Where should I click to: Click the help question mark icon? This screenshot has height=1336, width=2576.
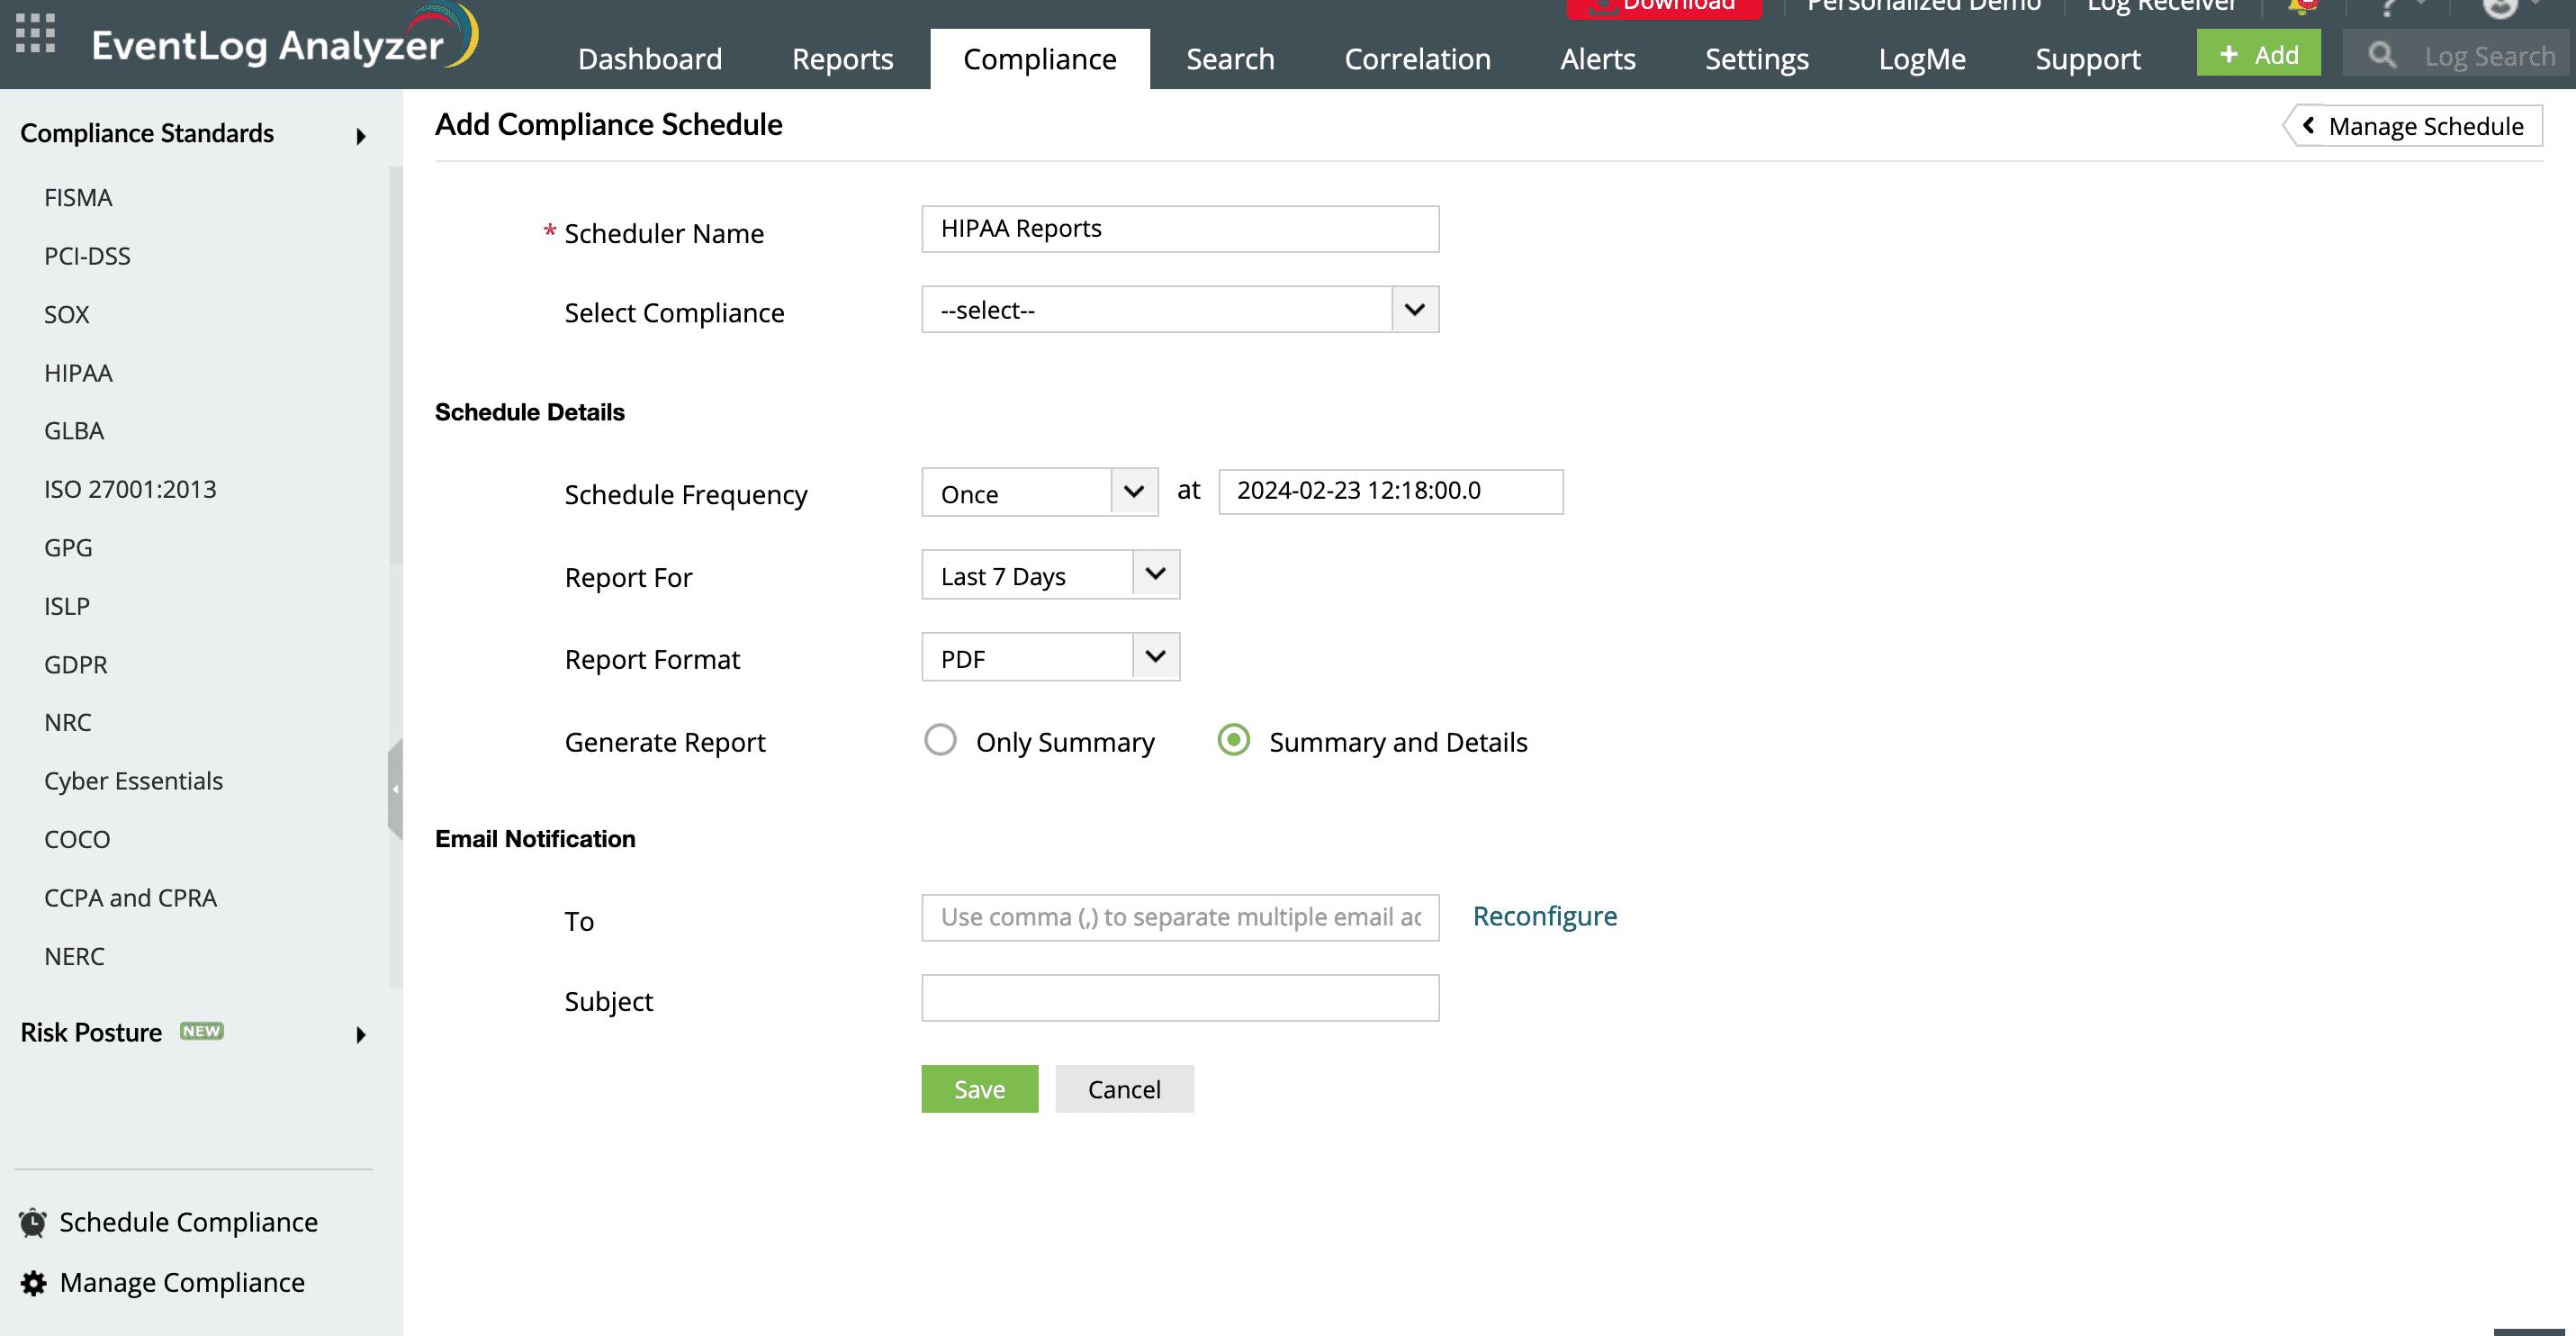[x=2388, y=8]
